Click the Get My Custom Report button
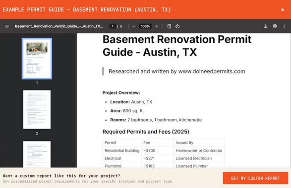Viewport: 291px width, 188px height. click(255, 178)
